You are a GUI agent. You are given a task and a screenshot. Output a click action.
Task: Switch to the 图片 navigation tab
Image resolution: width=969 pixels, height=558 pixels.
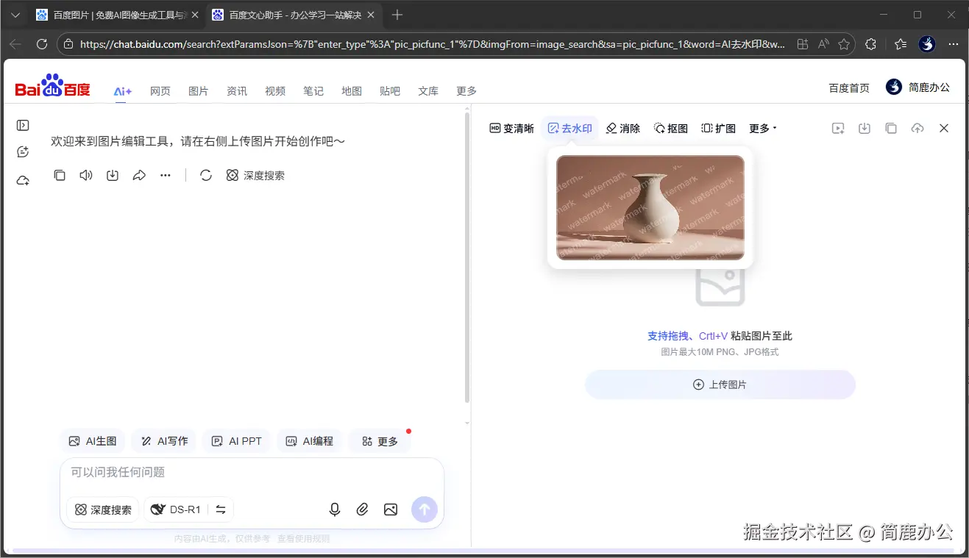pos(199,90)
